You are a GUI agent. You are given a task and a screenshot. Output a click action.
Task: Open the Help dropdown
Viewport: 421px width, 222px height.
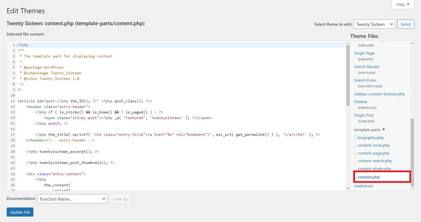pyautogui.click(x=402, y=4)
